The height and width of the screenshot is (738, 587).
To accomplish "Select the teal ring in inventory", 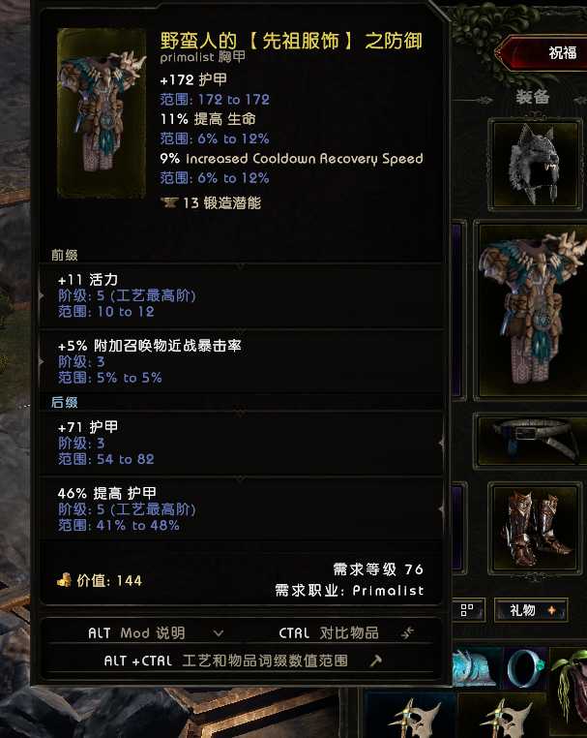I will pos(526,667).
